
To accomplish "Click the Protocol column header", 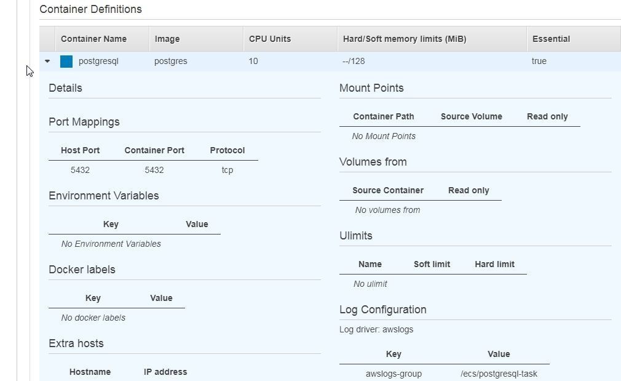I will [227, 150].
